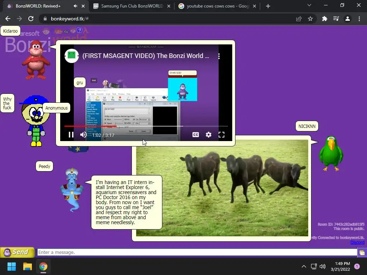Switch to BonziWORLD: Revived+ tab
The image size is (367, 275).
tap(38, 6)
